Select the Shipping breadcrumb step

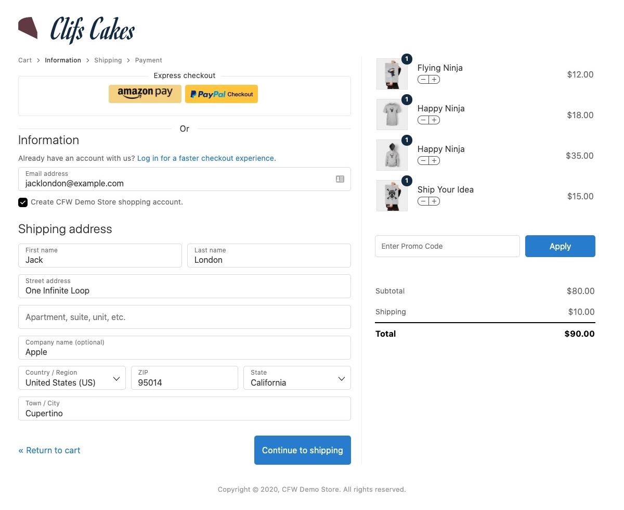click(108, 60)
